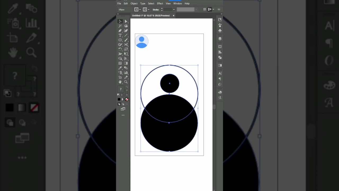Select the Direct Selection tool (white arrow)
Viewport: 339px width, 191px height.
pyautogui.click(x=126, y=21)
